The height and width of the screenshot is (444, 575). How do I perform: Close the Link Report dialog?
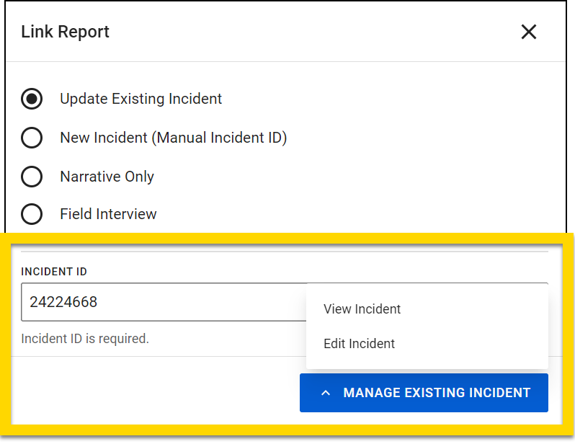pyautogui.click(x=529, y=32)
